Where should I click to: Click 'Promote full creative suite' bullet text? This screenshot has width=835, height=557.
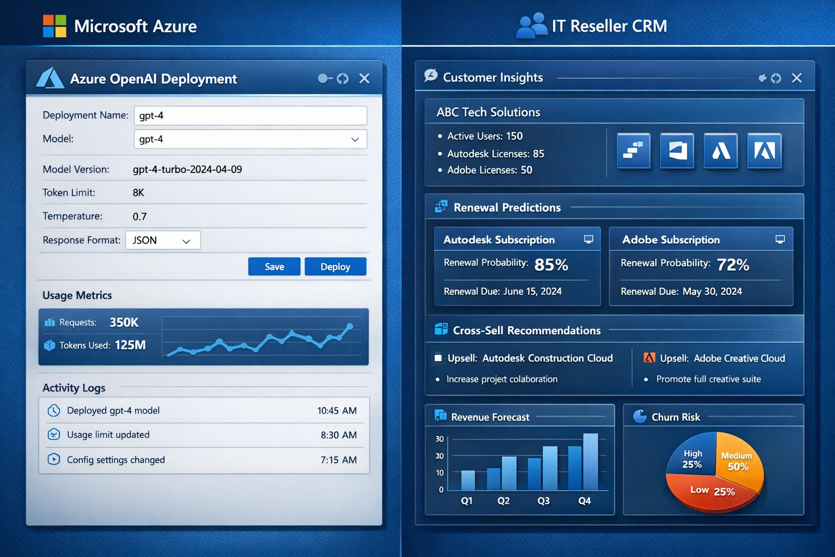pyautogui.click(x=708, y=379)
